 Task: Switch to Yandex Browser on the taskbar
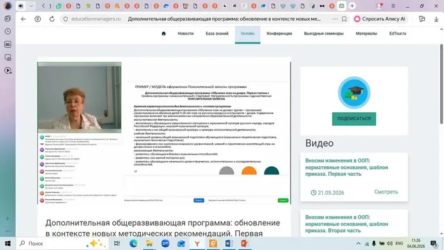pos(197,244)
